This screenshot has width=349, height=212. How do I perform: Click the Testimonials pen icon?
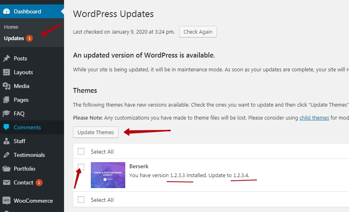[6, 155]
